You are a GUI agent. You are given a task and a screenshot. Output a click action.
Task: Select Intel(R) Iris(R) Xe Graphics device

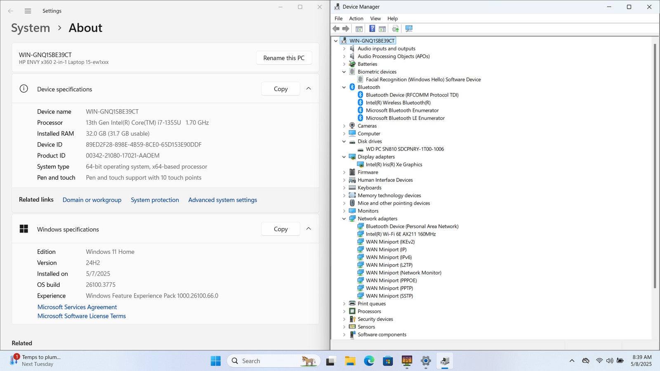[x=394, y=164]
